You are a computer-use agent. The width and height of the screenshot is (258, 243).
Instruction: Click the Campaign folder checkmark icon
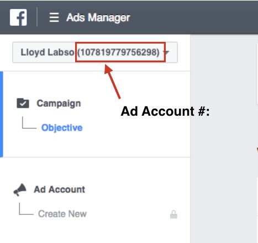[x=23, y=103]
